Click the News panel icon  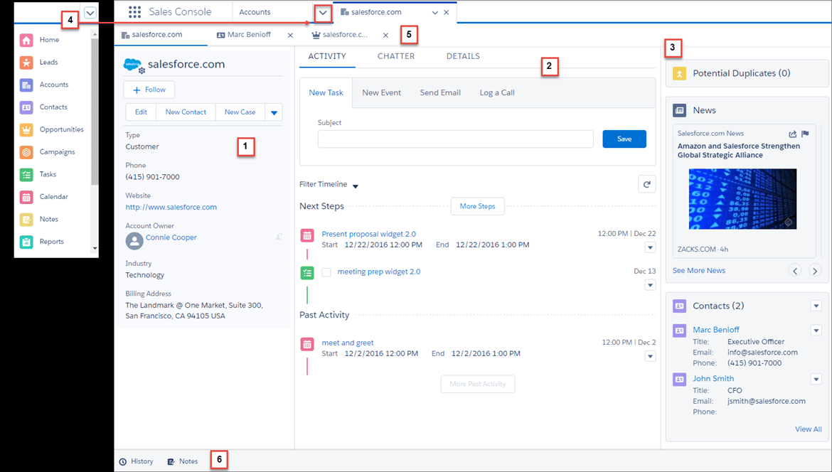[x=679, y=110]
